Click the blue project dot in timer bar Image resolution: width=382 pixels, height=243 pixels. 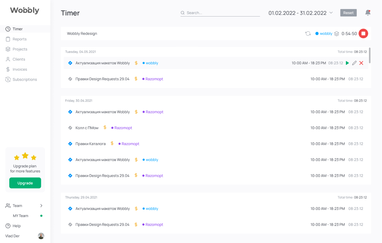click(317, 33)
